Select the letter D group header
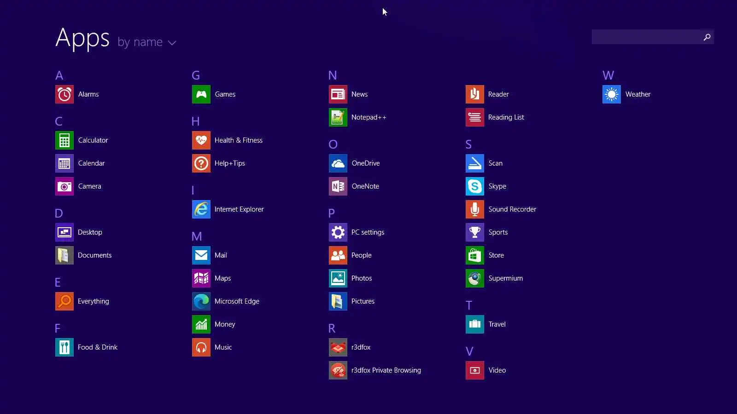The image size is (737, 414). (x=59, y=213)
